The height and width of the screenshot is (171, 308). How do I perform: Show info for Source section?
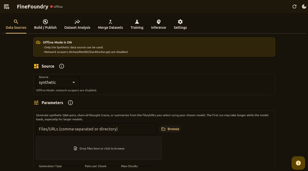[62, 66]
